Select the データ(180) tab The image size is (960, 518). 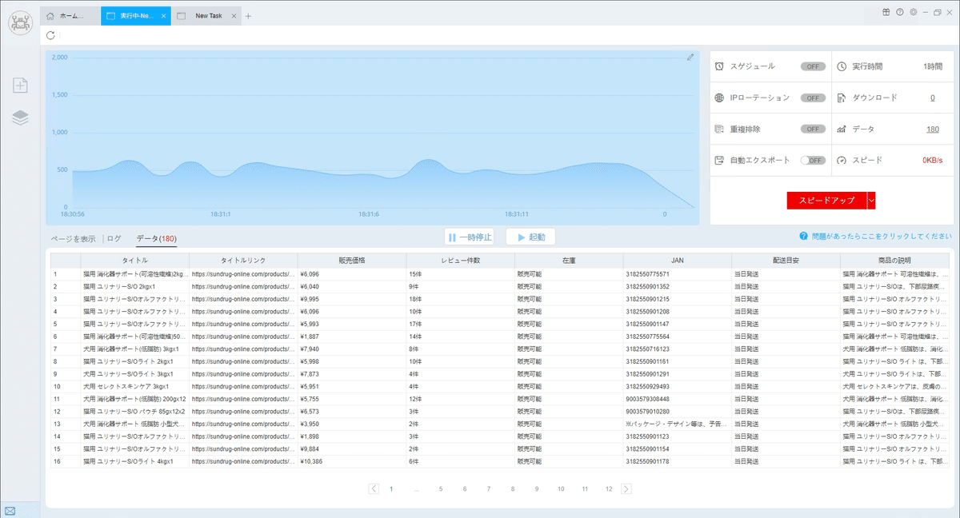[156, 238]
